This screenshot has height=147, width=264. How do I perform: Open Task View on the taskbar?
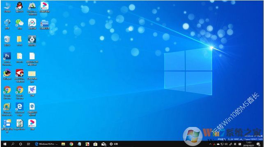28,144
